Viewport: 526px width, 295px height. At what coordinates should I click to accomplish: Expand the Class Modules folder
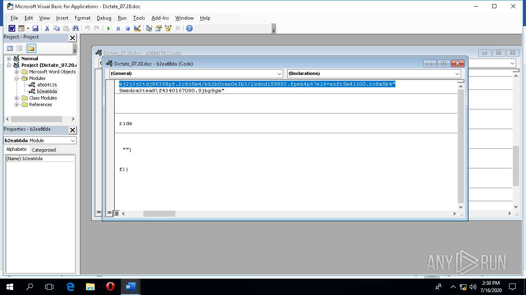click(17, 98)
